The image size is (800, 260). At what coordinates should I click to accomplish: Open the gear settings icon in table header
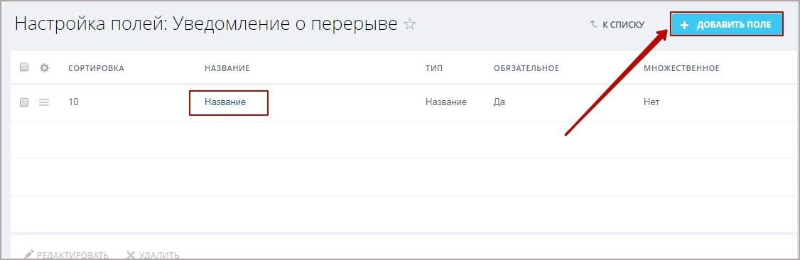tap(44, 67)
